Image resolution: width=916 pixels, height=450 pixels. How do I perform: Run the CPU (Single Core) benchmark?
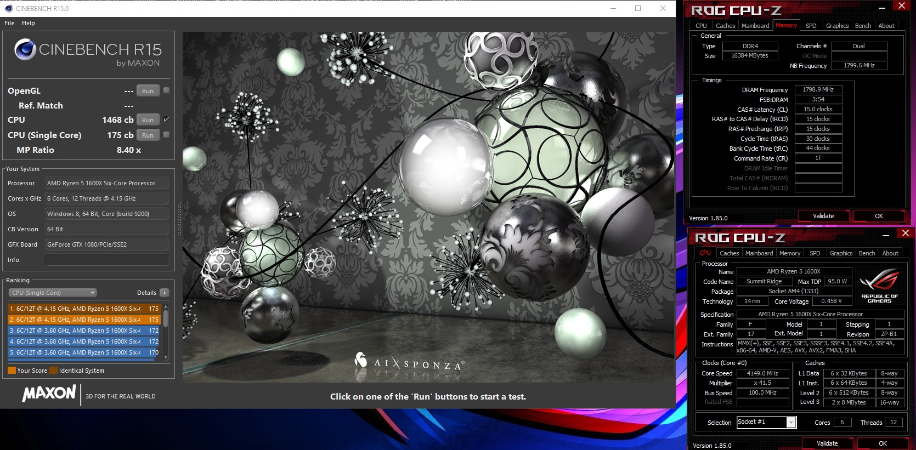click(148, 135)
